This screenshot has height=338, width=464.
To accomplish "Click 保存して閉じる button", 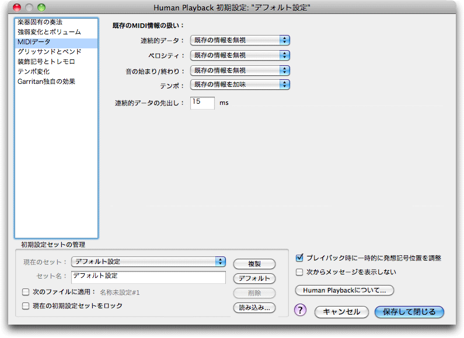I will click(x=409, y=312).
